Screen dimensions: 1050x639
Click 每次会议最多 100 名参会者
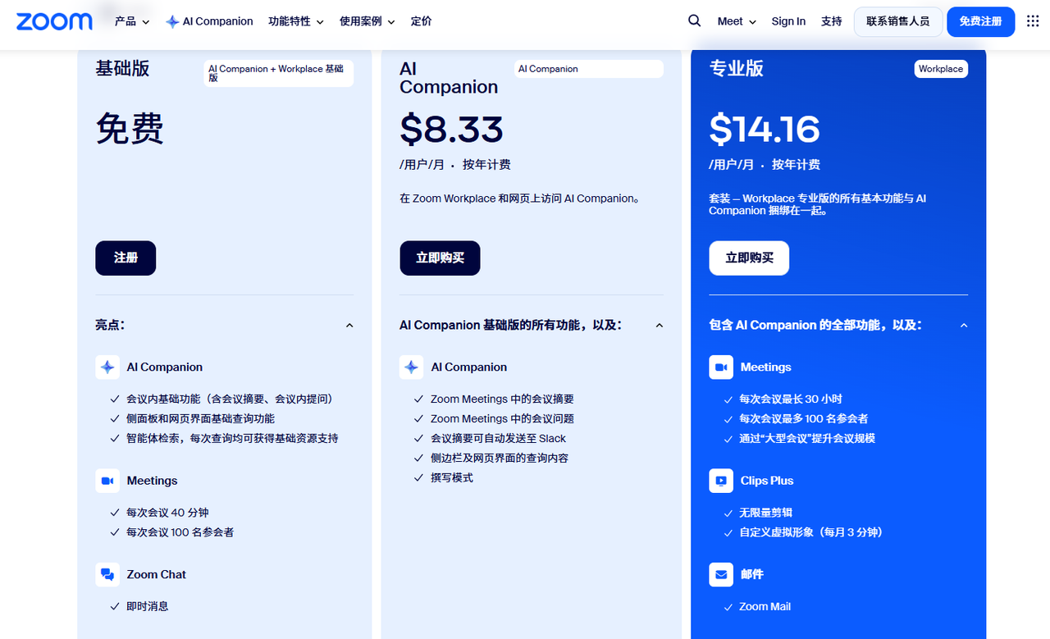click(803, 419)
